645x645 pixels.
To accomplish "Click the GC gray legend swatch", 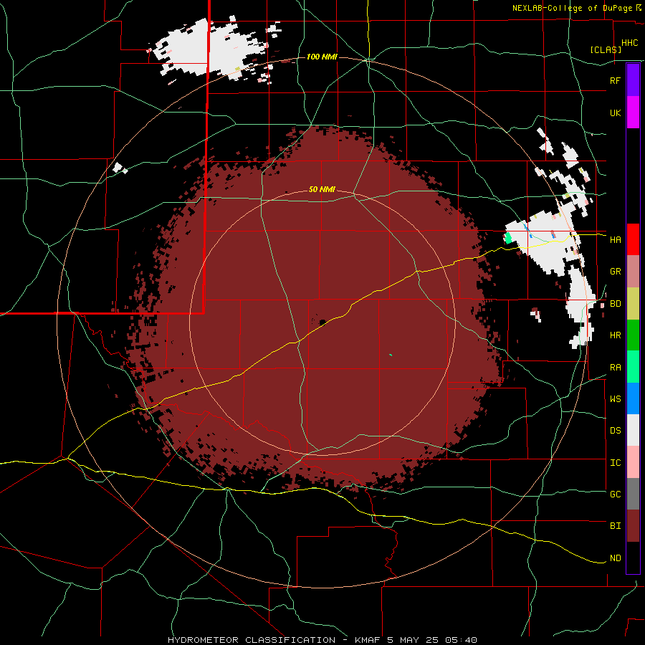I will point(633,494).
